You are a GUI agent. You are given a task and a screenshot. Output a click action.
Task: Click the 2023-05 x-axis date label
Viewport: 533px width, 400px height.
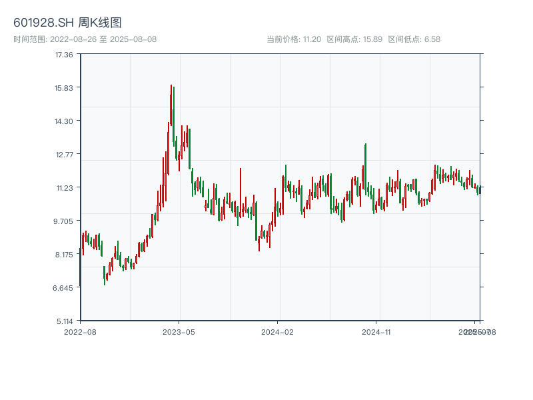[179, 331]
